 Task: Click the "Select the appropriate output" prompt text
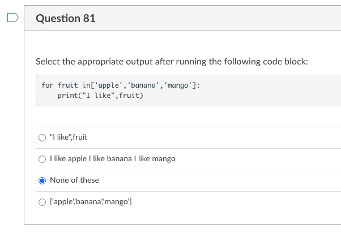click(x=172, y=61)
